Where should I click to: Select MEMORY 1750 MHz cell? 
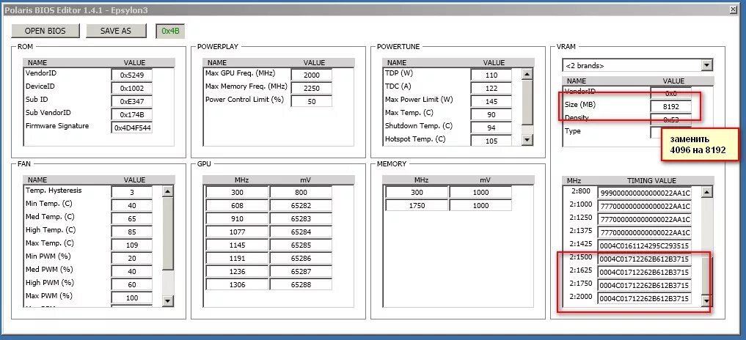(417, 206)
